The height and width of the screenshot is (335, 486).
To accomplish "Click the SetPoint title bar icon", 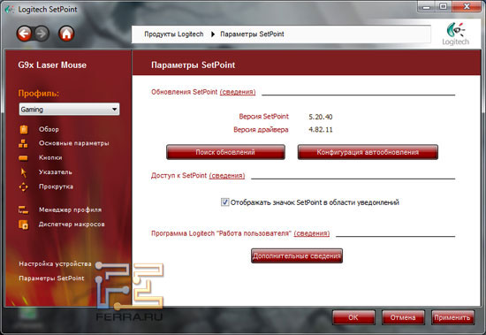I will tap(10, 10).
